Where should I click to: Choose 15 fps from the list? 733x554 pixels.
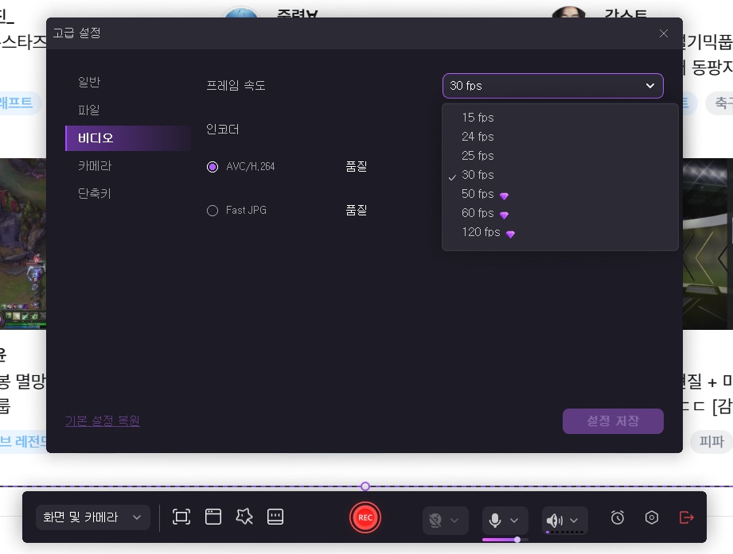point(559,118)
